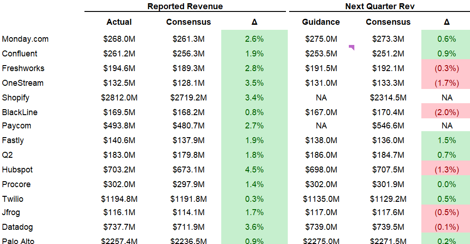Select the 'Paycom' row label
Viewport: 470px width, 244px height.
pyautogui.click(x=17, y=126)
